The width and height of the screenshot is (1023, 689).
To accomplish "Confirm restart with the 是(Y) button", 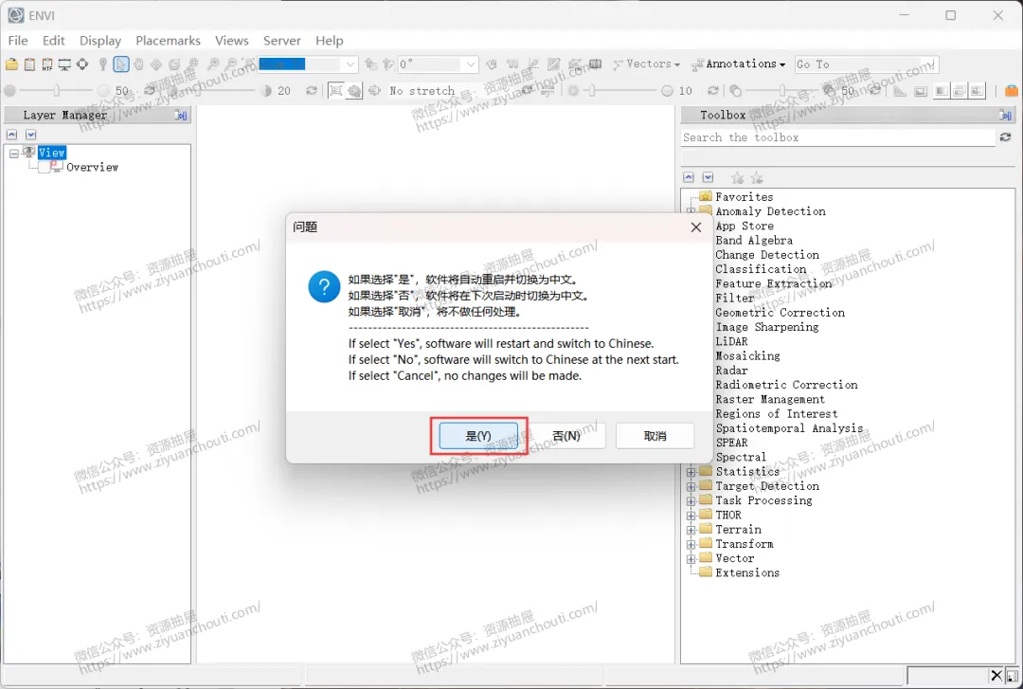I will (478, 436).
